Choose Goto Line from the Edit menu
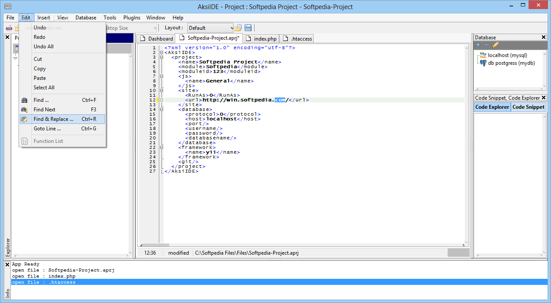 click(62, 129)
